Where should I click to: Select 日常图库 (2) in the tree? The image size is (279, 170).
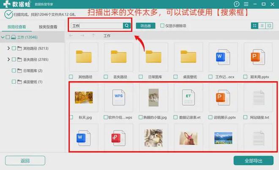point(33,71)
